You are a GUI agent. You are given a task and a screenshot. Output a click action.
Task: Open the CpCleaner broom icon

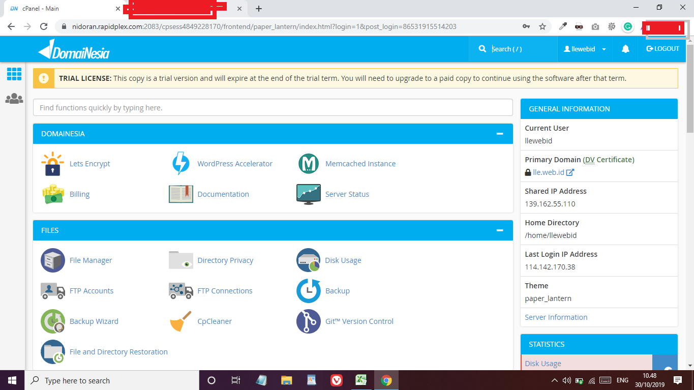point(181,321)
